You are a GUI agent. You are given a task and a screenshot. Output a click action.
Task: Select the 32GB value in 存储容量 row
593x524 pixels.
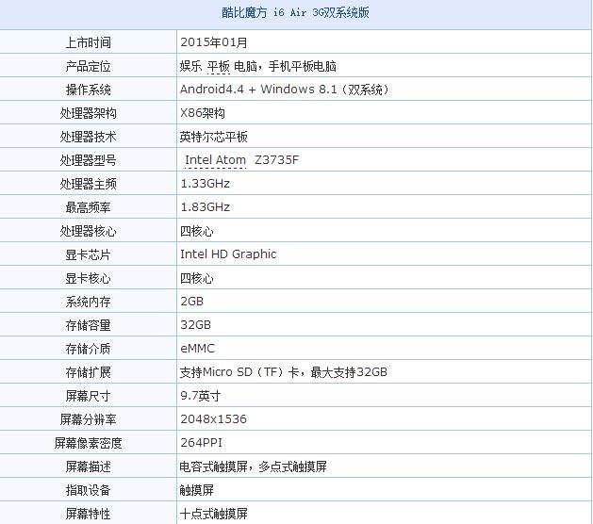click(195, 325)
